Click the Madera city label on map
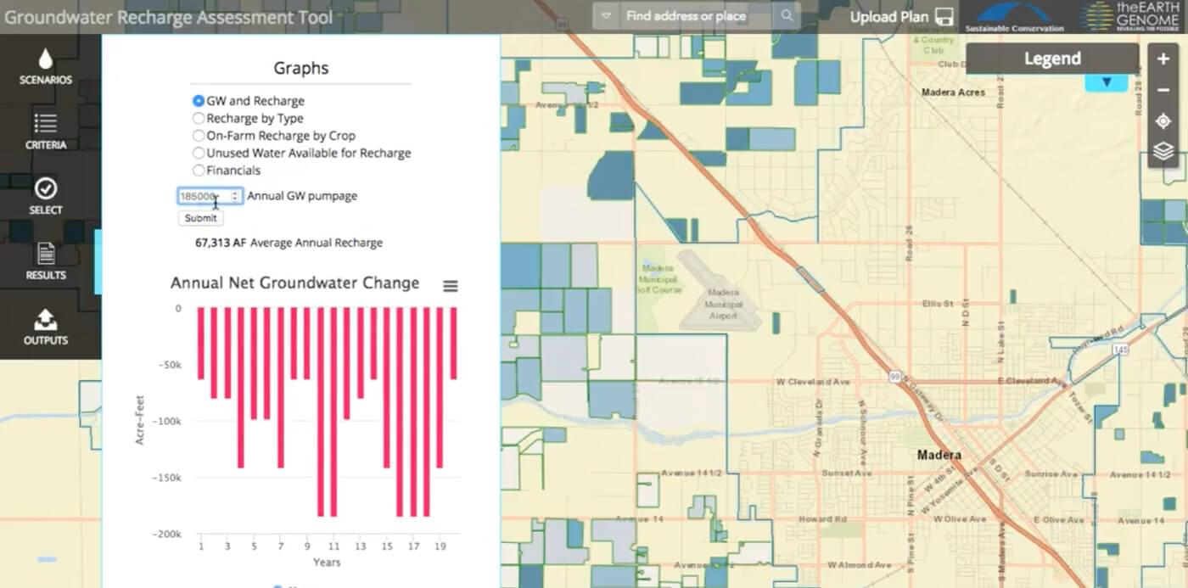The width and height of the screenshot is (1188, 588). 939,456
